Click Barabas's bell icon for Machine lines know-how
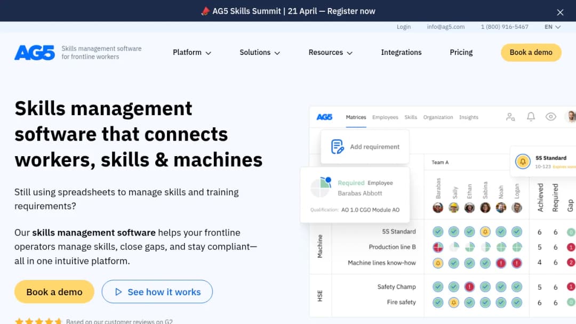576x324 pixels. 438,263
